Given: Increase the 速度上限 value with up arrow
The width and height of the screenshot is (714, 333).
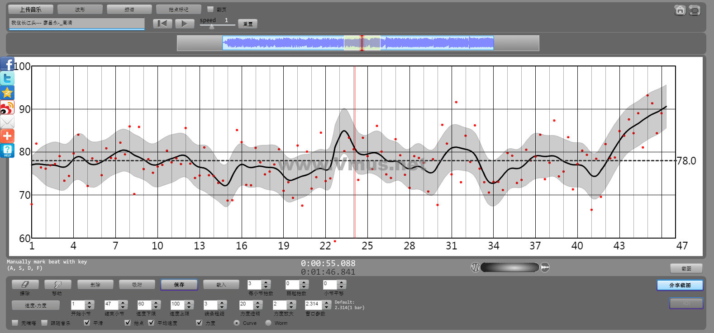Looking at the screenshot, I should pos(190,302).
